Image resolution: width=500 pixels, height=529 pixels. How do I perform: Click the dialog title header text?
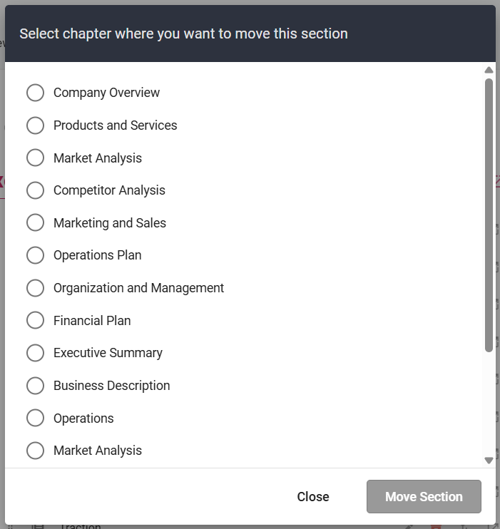(x=183, y=34)
